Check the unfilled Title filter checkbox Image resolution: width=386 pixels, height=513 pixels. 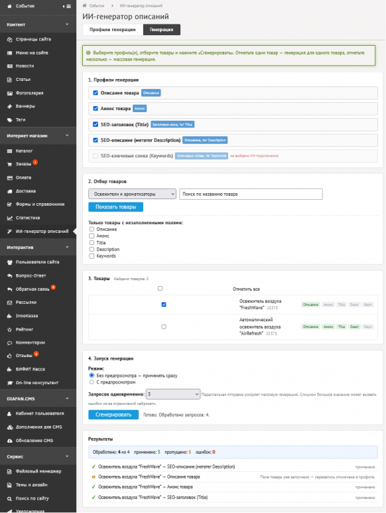pyautogui.click(x=92, y=243)
